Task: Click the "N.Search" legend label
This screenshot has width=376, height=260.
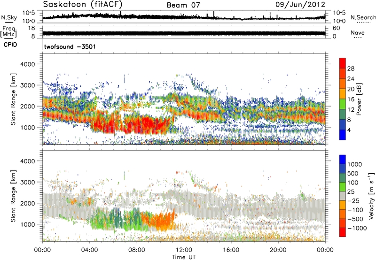Action: point(363,17)
